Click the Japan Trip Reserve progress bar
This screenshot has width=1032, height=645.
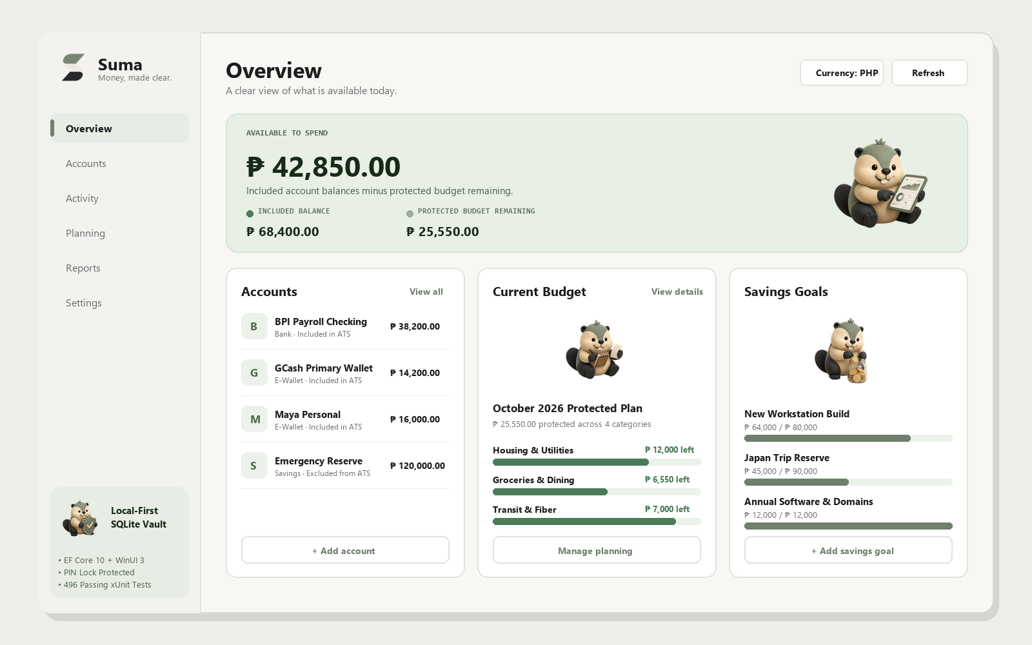(848, 482)
